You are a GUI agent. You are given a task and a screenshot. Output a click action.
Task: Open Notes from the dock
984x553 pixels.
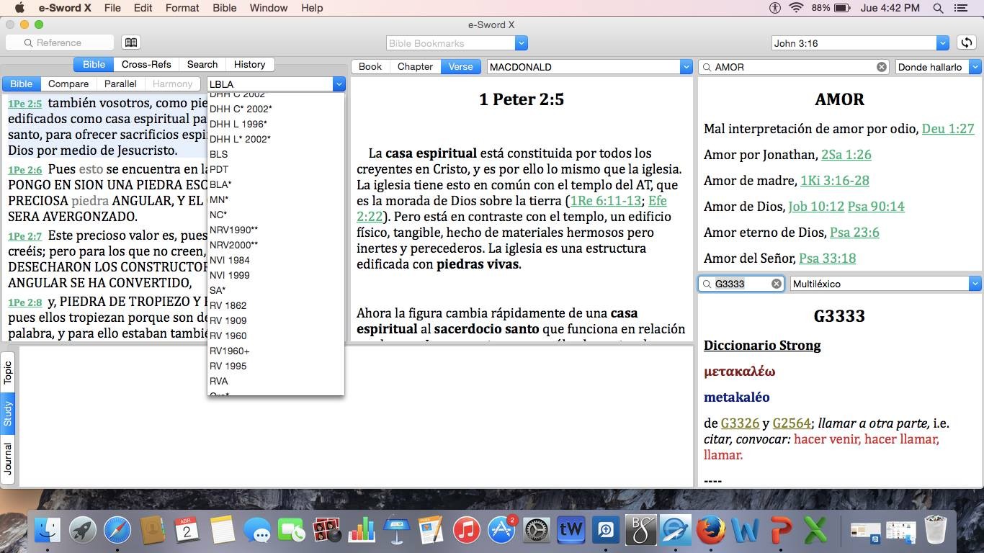pyautogui.click(x=223, y=531)
